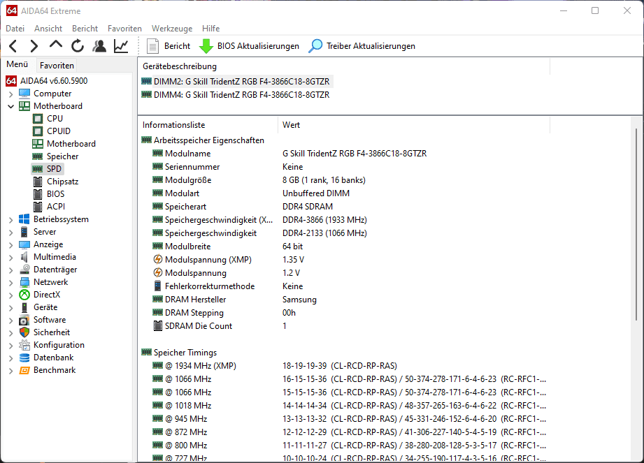Screen dimensions: 644x463
Task: Click the Modulspannung (XMP) lightning icon
Action: click(158, 260)
